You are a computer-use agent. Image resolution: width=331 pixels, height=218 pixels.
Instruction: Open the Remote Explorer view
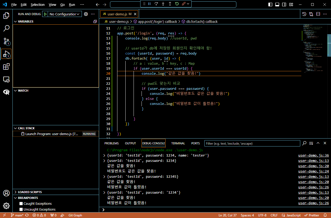click(x=6, y=79)
